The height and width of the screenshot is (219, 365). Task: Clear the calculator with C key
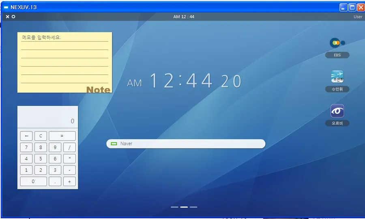[41, 136]
